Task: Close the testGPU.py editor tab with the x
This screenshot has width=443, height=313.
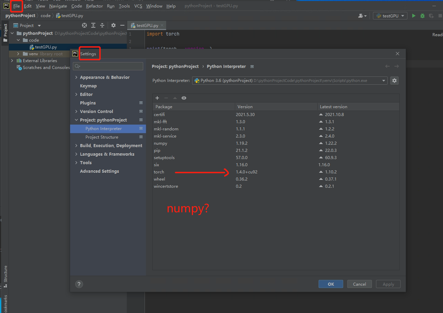Action: click(x=162, y=26)
